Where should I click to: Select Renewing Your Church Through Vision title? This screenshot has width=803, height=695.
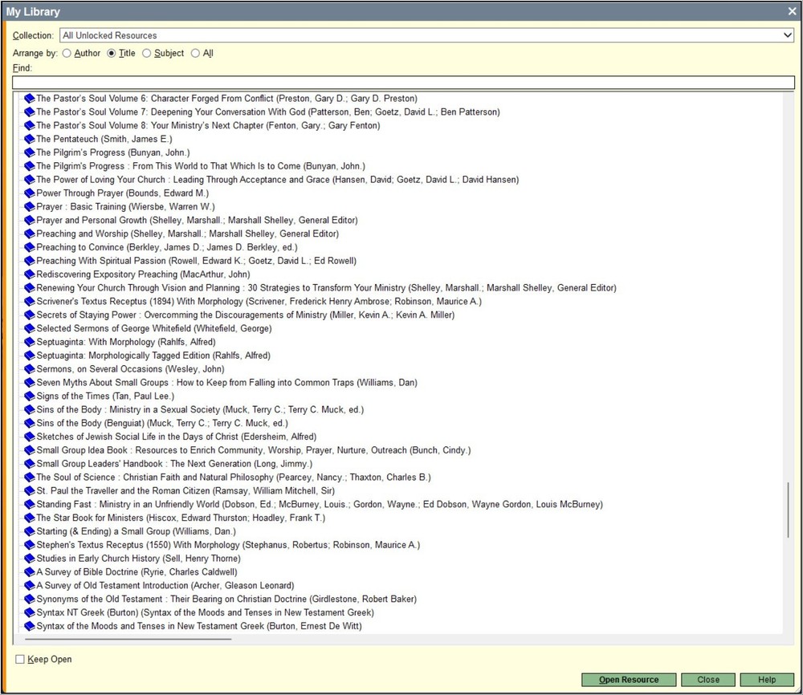[x=326, y=288]
